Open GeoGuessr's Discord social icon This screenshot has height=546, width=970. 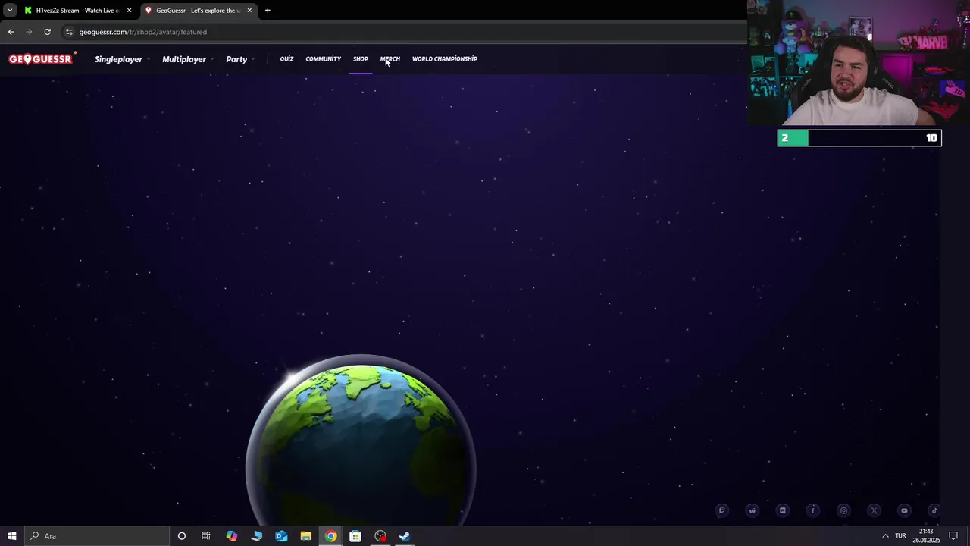[783, 510]
